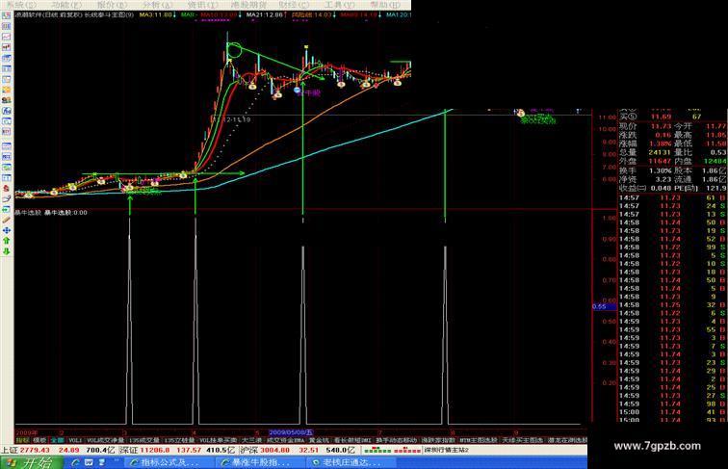Viewport: 728px width, 469px height.
Task: Click the line chart icon in sidebar
Action: click(x=6, y=37)
